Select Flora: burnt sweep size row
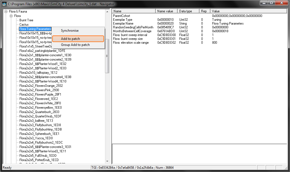 pyautogui.click(x=199, y=39)
